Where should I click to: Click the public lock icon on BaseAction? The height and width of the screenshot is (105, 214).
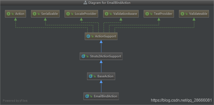pos(95,76)
